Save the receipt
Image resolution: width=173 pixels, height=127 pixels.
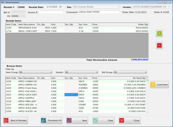coord(77,120)
